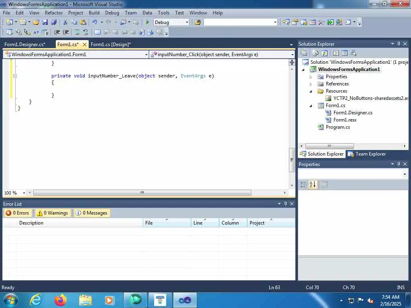Click the Paste clipboard icon
The width and height of the screenshot is (411, 308).
click(83, 22)
